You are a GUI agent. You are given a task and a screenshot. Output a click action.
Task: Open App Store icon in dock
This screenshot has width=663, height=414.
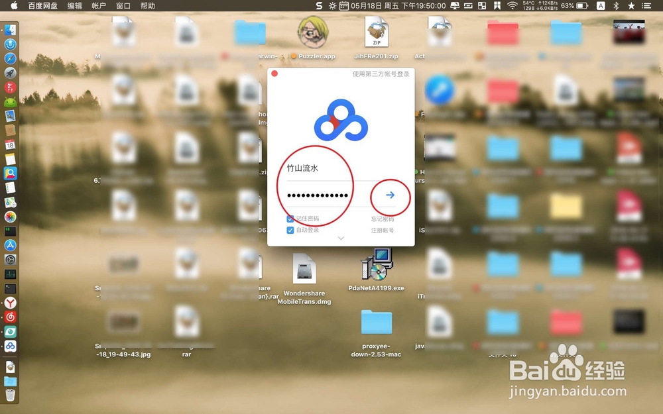pyautogui.click(x=10, y=245)
